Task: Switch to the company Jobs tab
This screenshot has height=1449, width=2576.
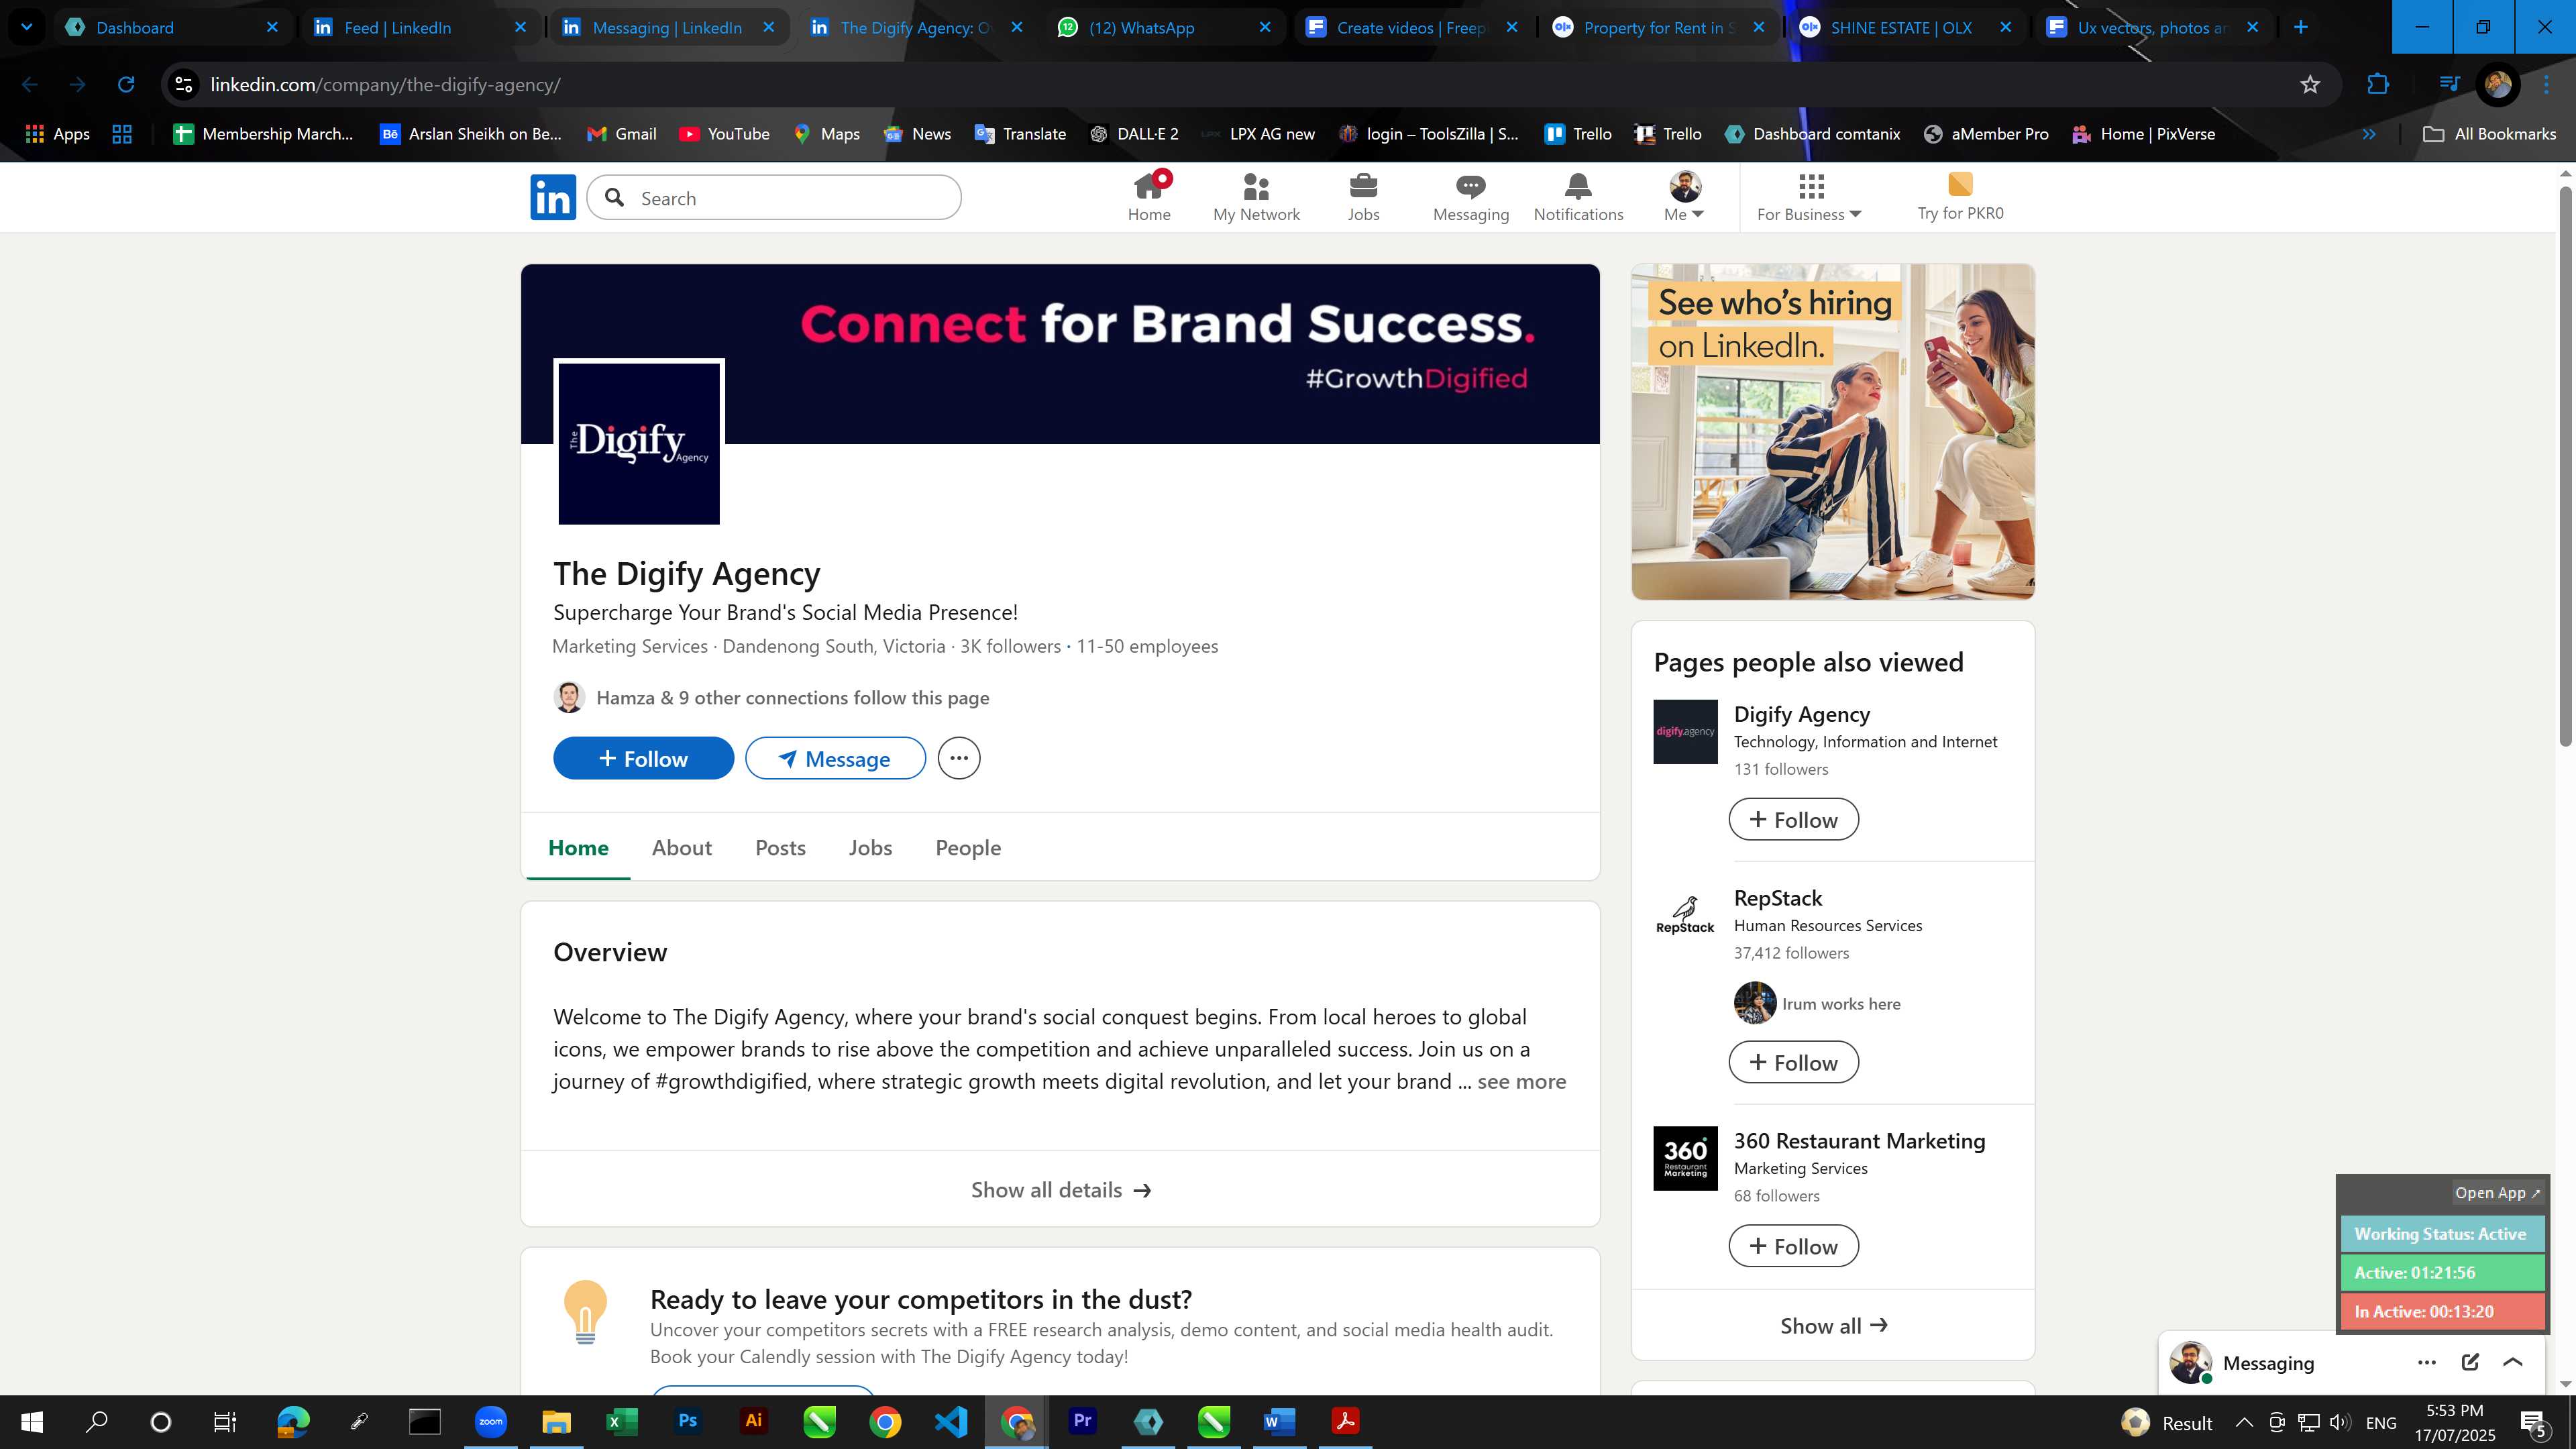Action: point(870,847)
